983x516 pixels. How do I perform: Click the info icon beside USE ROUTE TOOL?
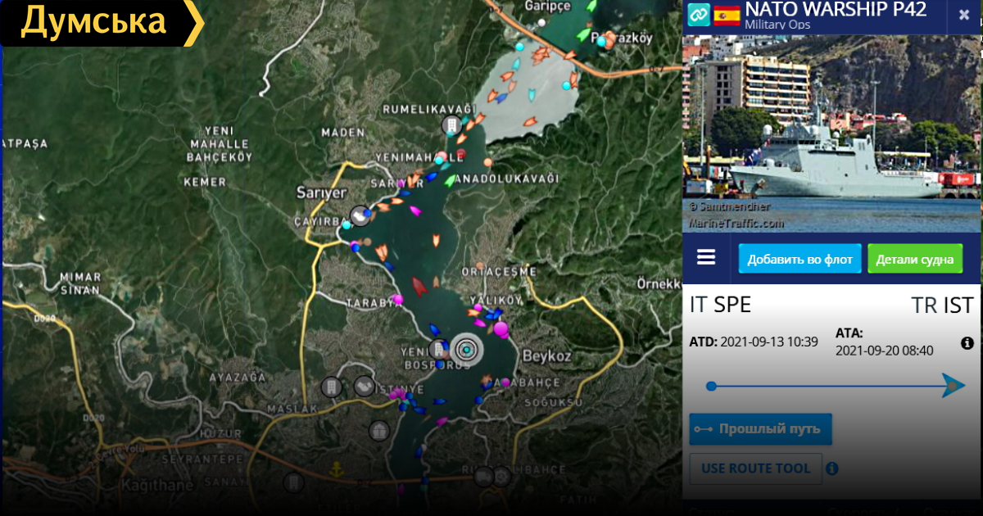coord(832,468)
